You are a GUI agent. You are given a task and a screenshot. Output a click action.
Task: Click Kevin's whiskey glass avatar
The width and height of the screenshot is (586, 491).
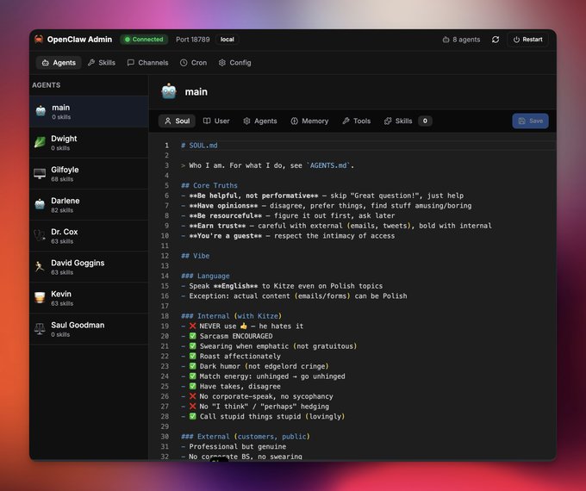point(40,297)
